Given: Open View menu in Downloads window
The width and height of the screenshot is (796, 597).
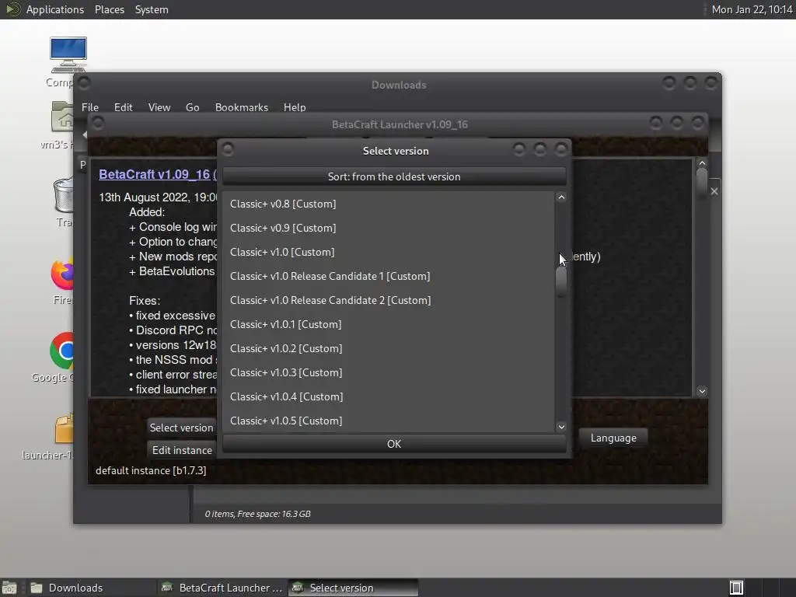Looking at the screenshot, I should [159, 107].
